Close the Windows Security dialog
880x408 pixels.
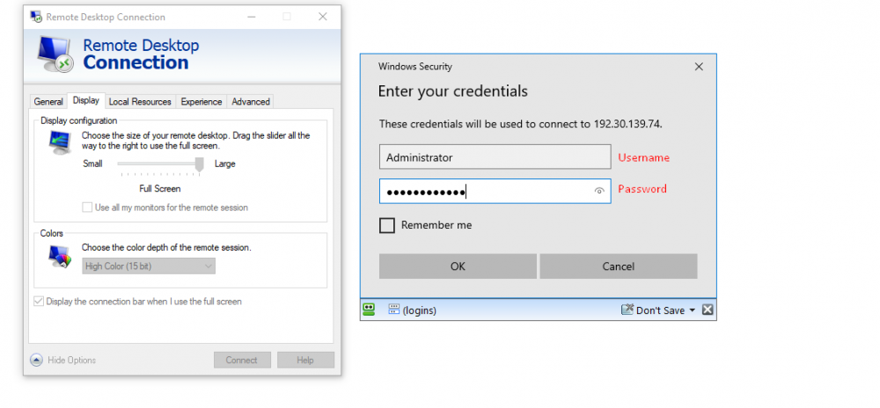[x=699, y=67]
